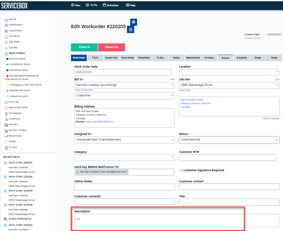Switch to the Attachments tab
Screen dimensions: 283x231
(193, 58)
